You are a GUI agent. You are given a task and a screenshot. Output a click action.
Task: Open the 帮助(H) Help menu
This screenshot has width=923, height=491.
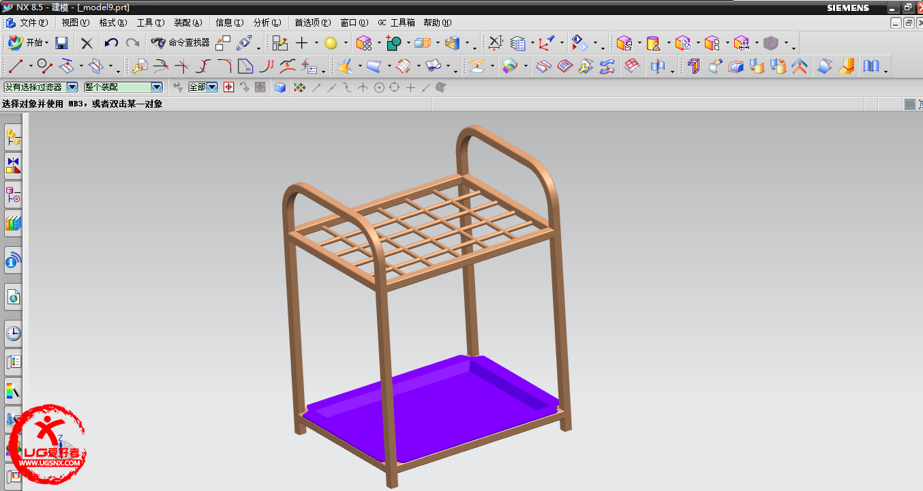(x=438, y=23)
